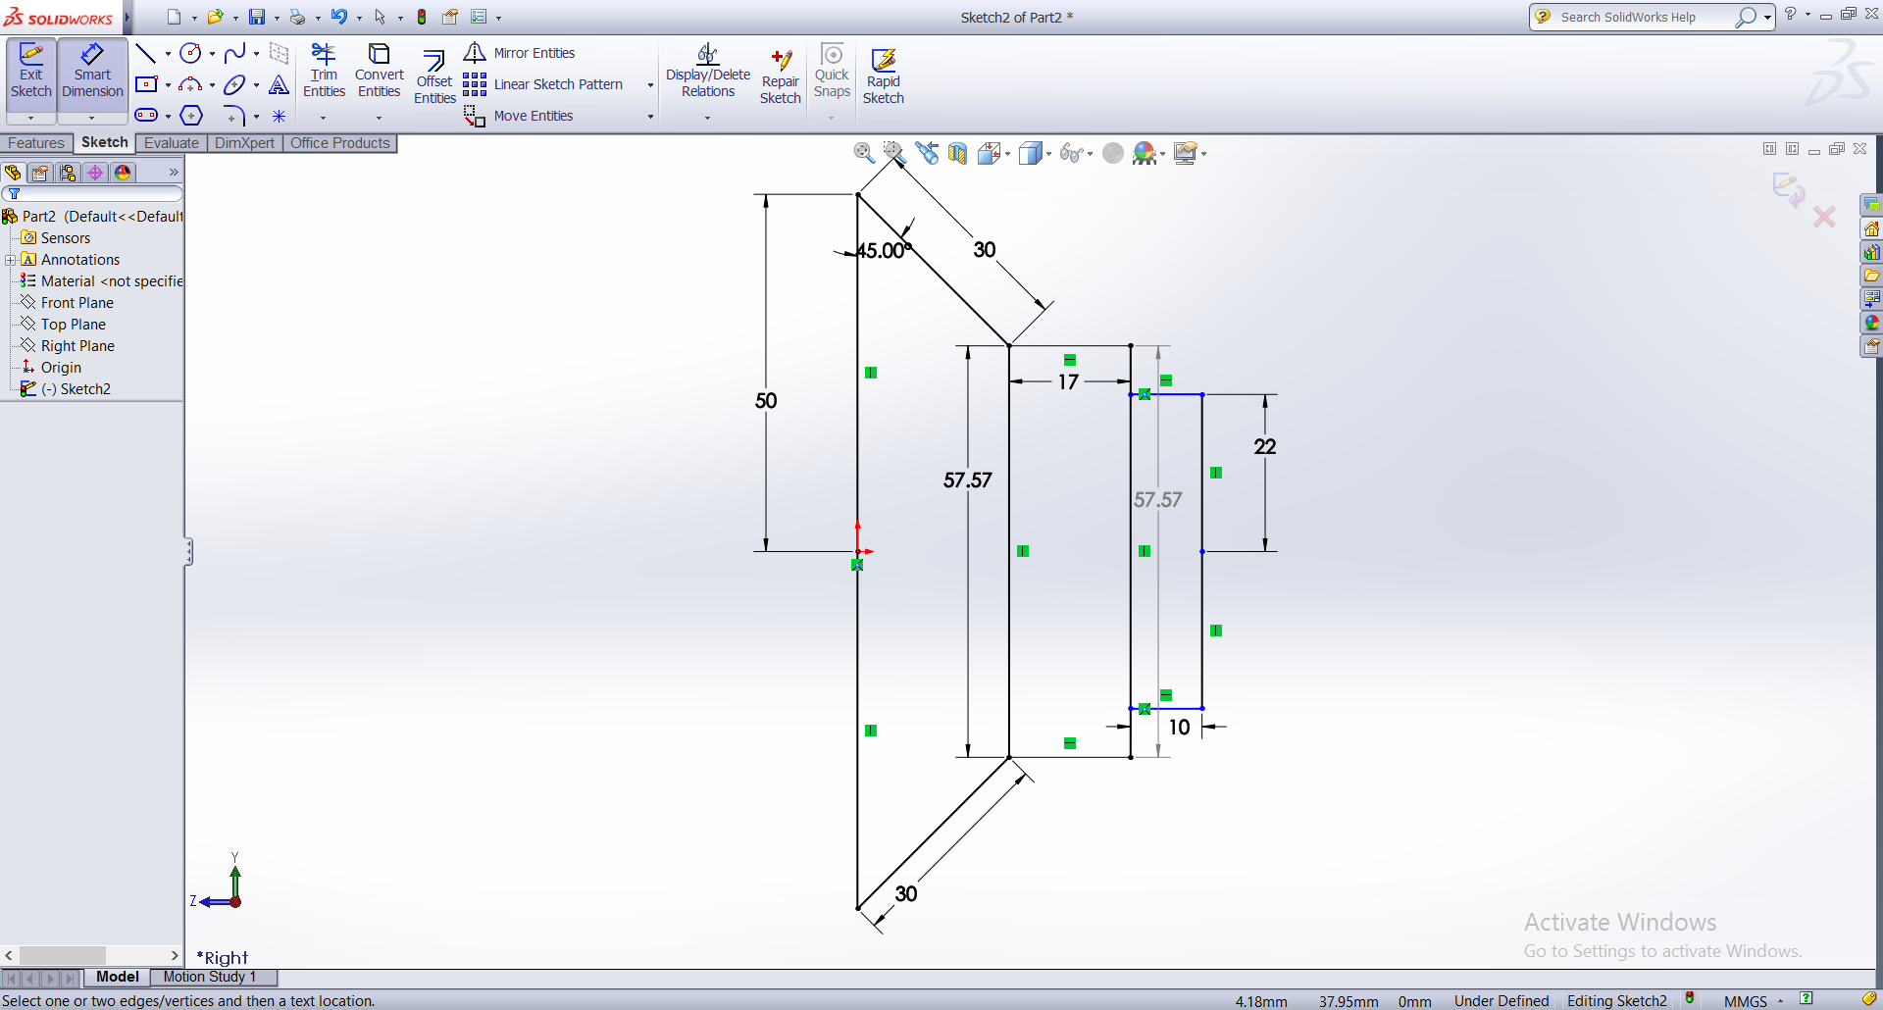This screenshot has height=1010, width=1883.
Task: Select the Straight Slot tool
Action: pyautogui.click(x=146, y=116)
